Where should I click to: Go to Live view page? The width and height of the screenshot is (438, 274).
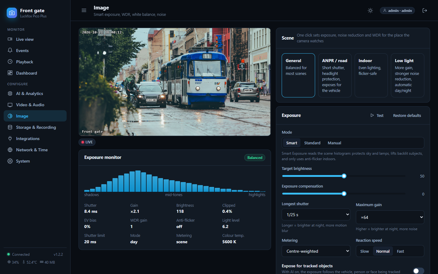point(35,39)
